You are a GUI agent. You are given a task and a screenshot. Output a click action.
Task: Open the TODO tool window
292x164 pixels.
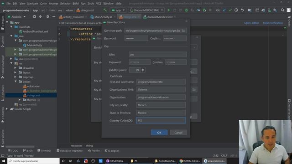pyautogui.click(x=13, y=151)
